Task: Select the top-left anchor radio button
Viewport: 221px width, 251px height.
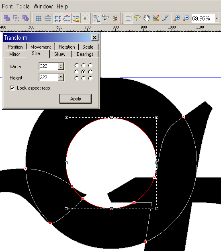Action: pos(77,65)
